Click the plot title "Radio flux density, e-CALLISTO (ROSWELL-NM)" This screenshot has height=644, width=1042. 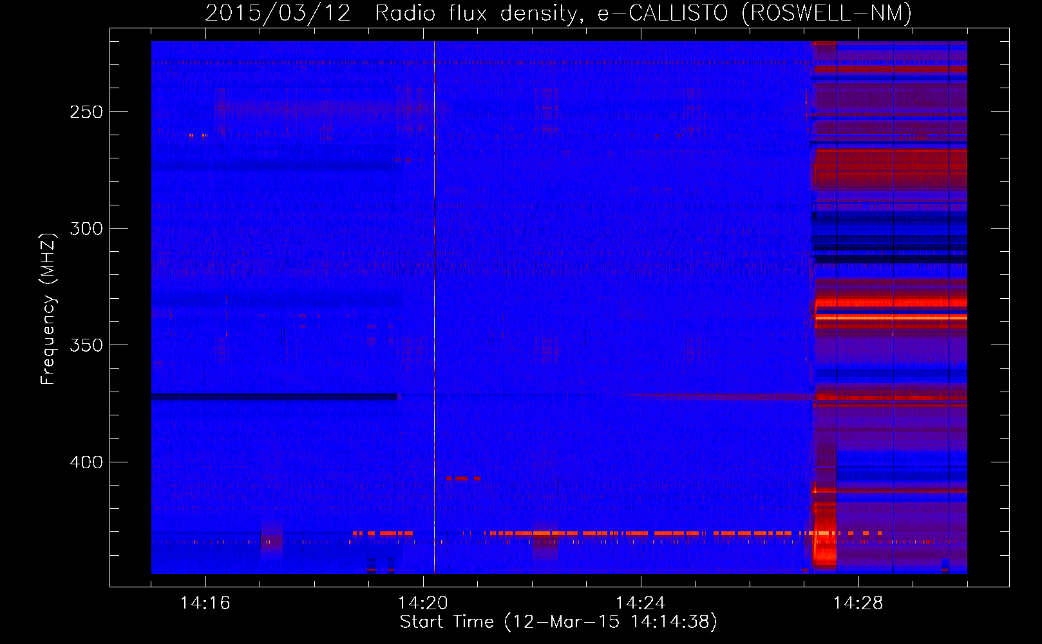click(x=643, y=13)
